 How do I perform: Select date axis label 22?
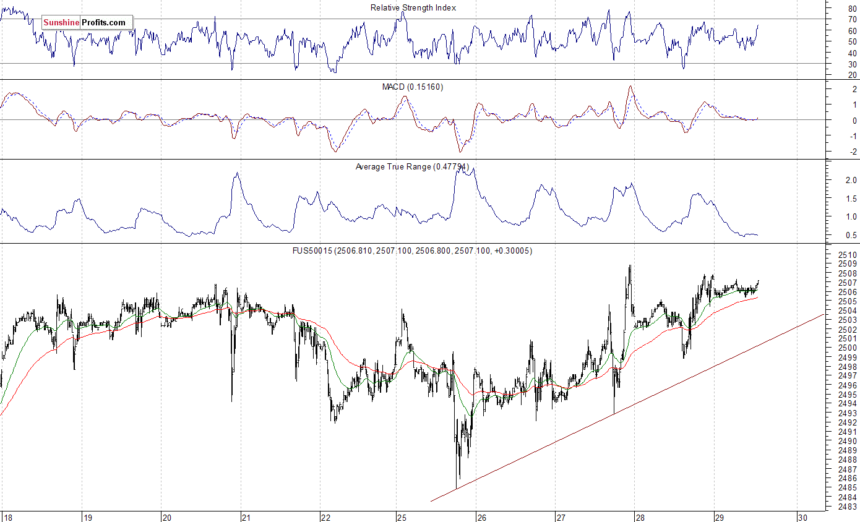pyautogui.click(x=325, y=516)
